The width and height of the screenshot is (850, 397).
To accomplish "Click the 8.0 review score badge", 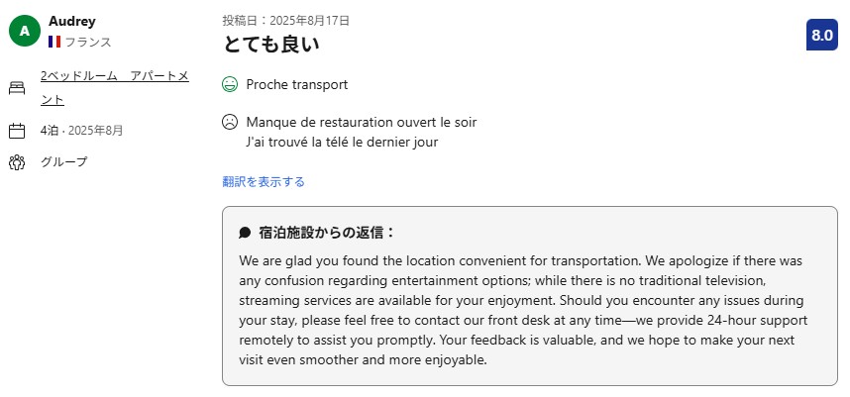I will point(821,35).
